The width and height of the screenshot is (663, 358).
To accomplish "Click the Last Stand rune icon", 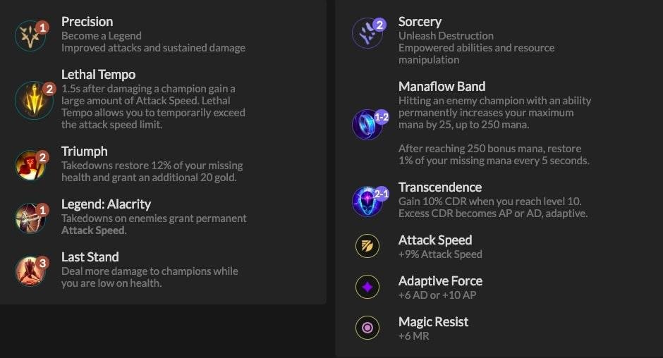I will 30,271.
